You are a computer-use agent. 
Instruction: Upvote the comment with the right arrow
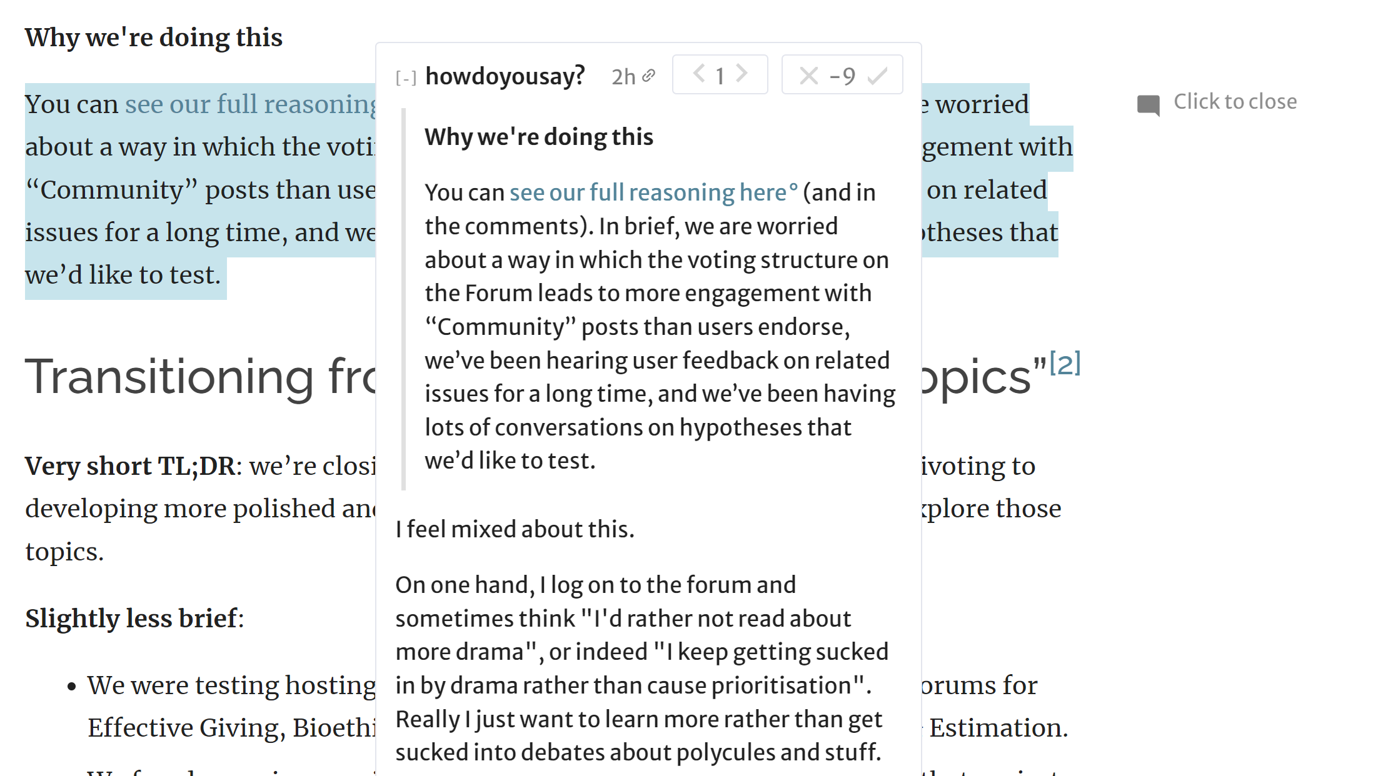coord(742,74)
